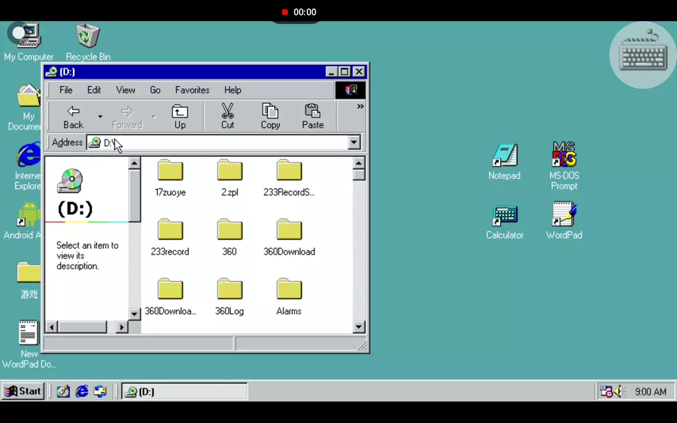The image size is (677, 423).
Task: Click the Start button
Action: coord(23,391)
